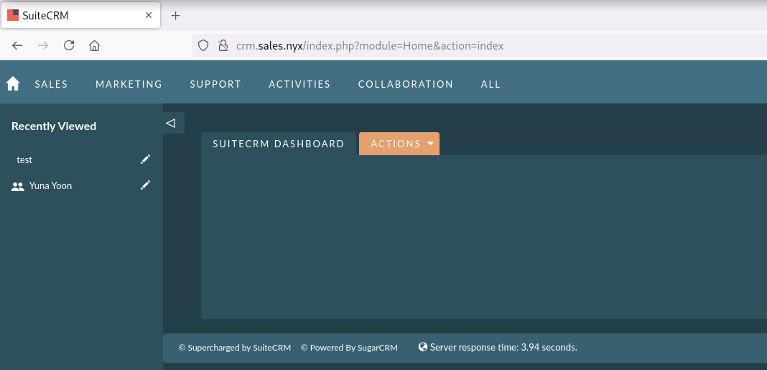Click the browser back arrow
Viewport: 767px width, 370px height.
(x=18, y=45)
